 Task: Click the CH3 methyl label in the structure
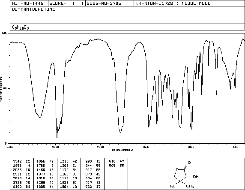tap(190, 186)
